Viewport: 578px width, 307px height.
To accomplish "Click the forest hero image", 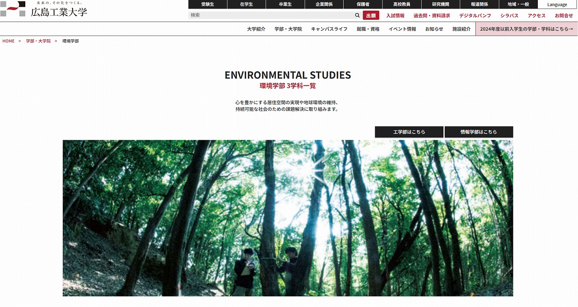I will click(x=288, y=218).
